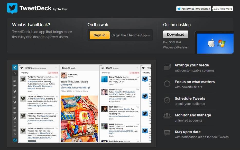Open the on.wsj.com/16R4vSX link
The width and height of the screenshot is (240, 150).
[x=117, y=99]
